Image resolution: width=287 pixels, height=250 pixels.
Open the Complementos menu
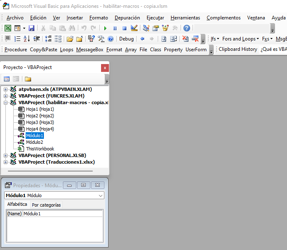pos(224,18)
